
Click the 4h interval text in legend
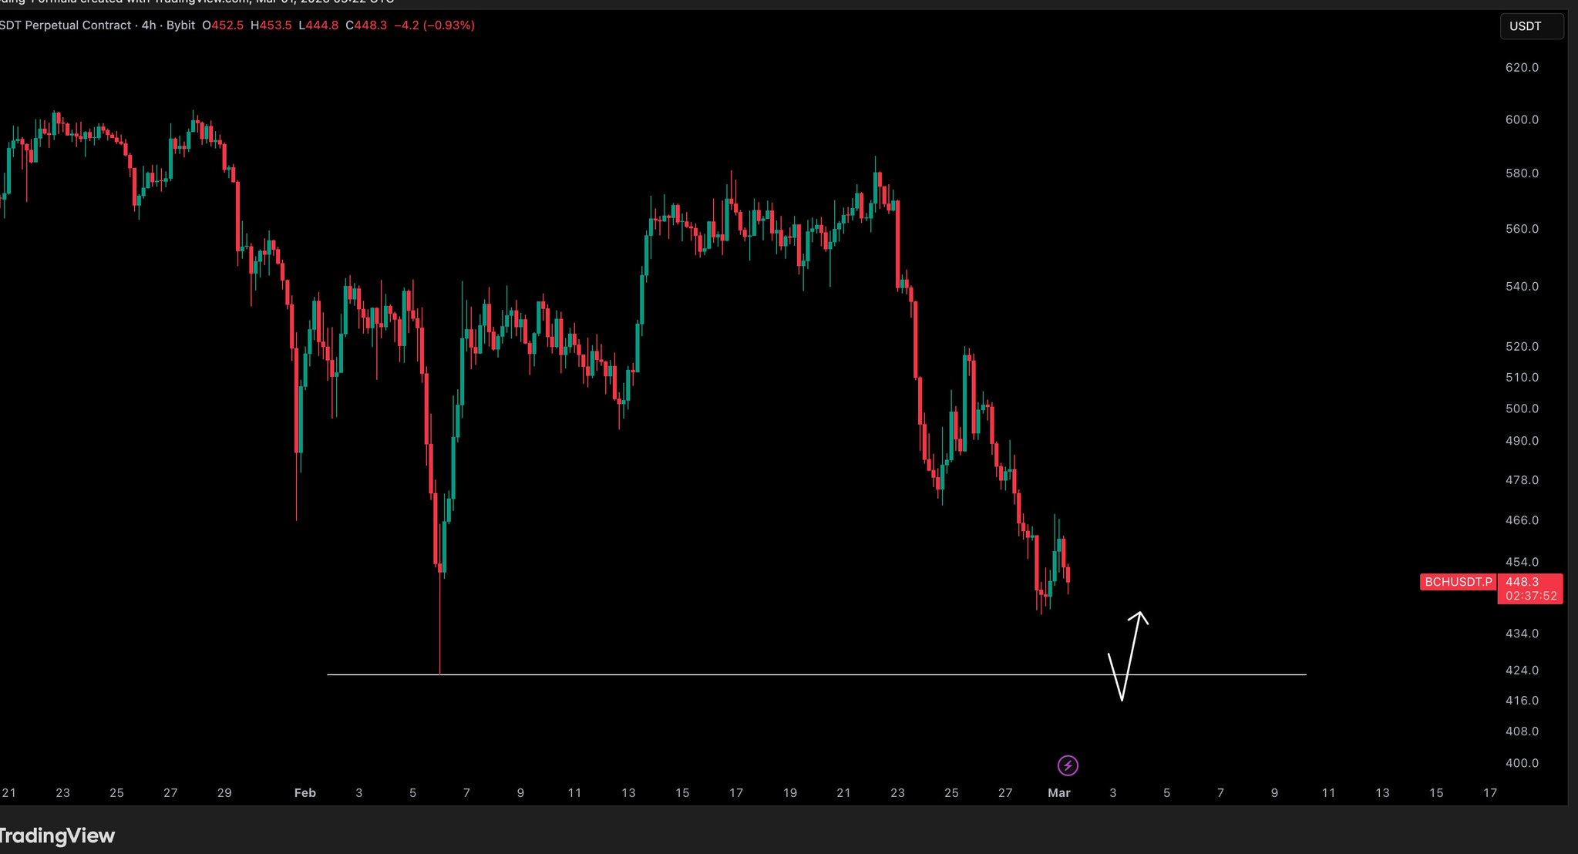(149, 25)
